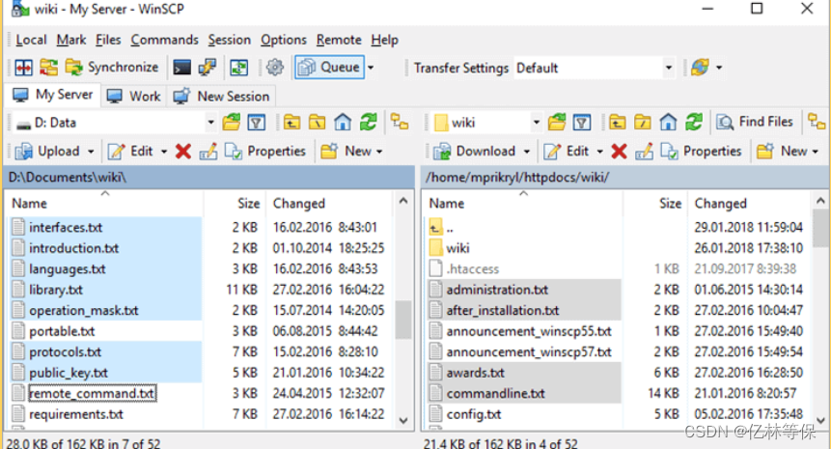Toggle the Queue button
Viewport: 831px width, 449px height.
point(329,68)
